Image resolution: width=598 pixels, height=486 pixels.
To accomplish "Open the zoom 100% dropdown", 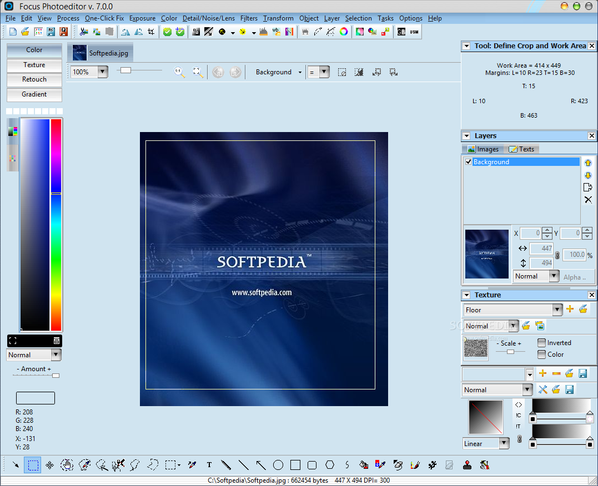I will coord(103,72).
